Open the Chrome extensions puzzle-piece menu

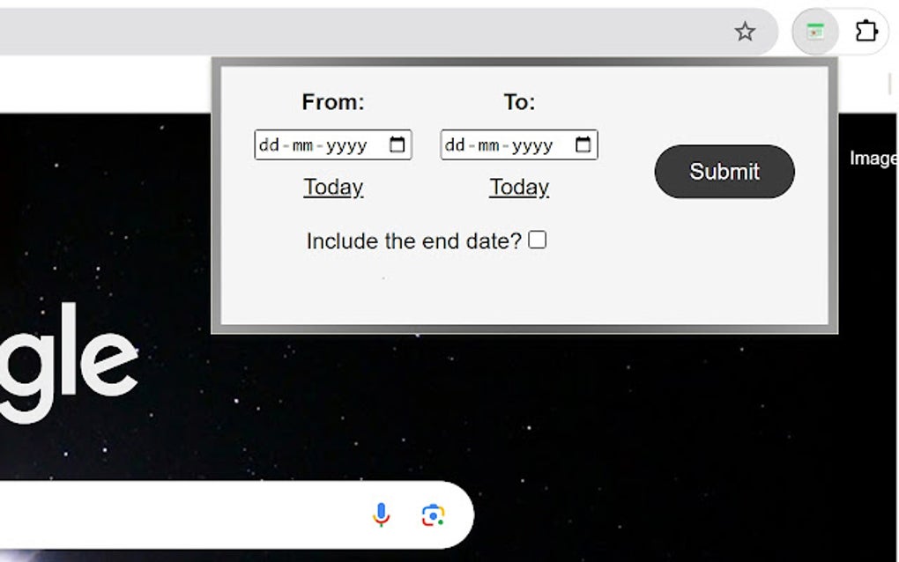[866, 31]
